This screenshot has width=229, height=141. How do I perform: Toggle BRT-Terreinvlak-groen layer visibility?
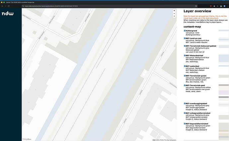point(185,76)
